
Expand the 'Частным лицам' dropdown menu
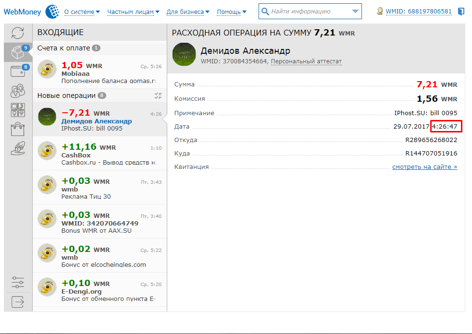click(133, 12)
